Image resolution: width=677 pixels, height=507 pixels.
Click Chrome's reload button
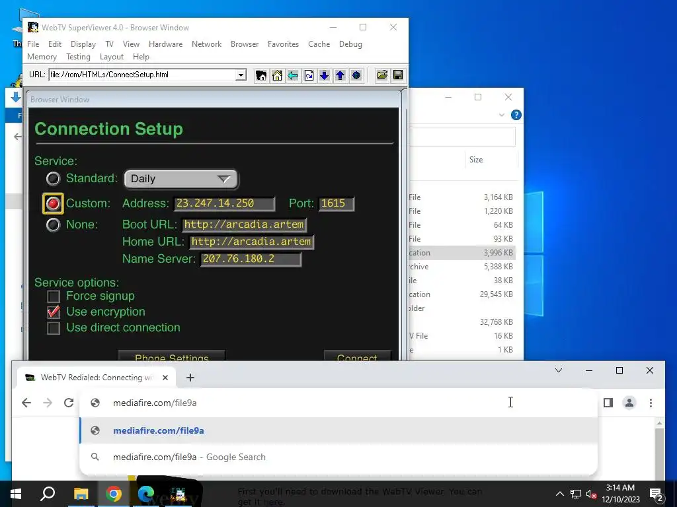69,403
